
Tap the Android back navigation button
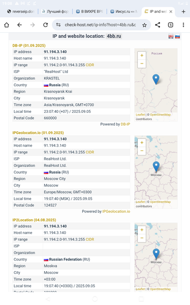click(47, 299)
